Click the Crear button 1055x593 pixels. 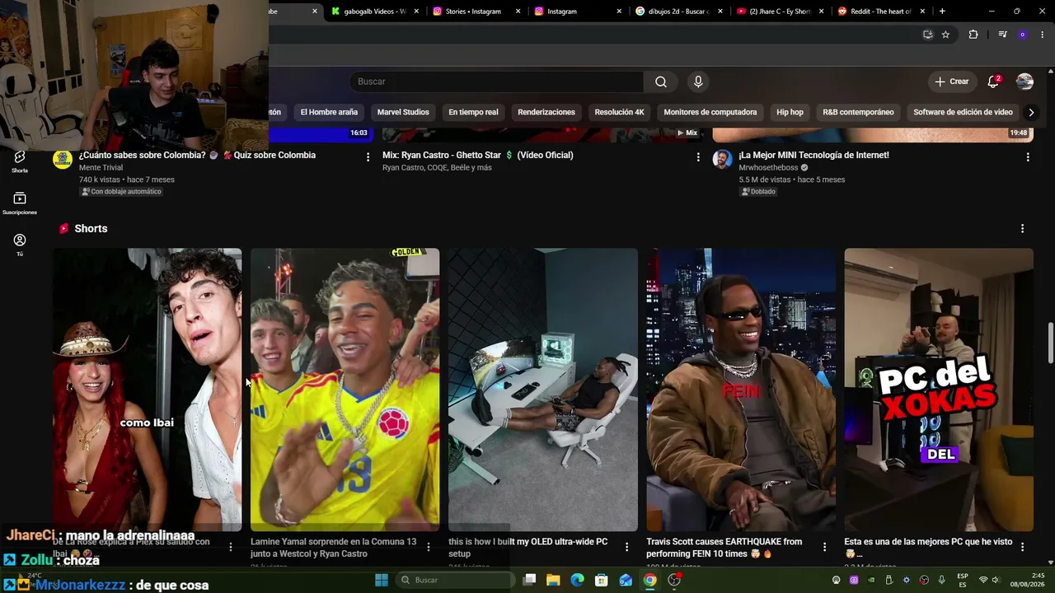951,82
